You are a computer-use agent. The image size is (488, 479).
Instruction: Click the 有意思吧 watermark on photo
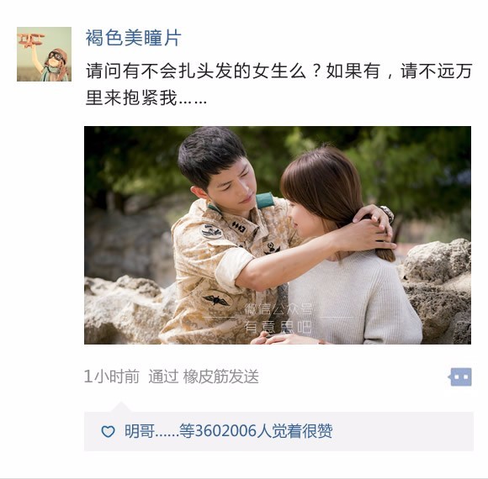coord(278,327)
